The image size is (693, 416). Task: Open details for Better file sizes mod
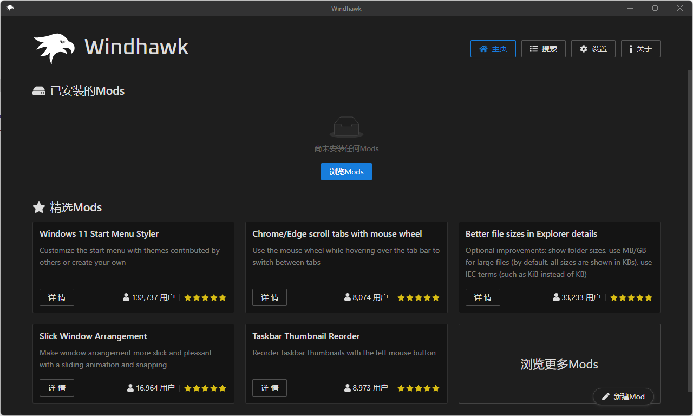click(x=483, y=297)
